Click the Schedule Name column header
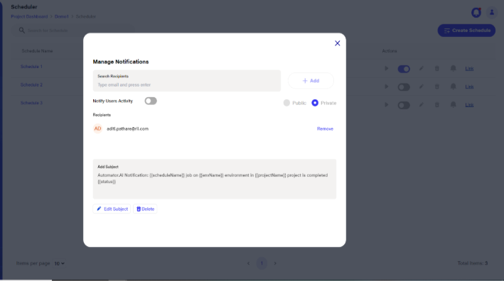This screenshot has height=281, width=504. [37, 51]
